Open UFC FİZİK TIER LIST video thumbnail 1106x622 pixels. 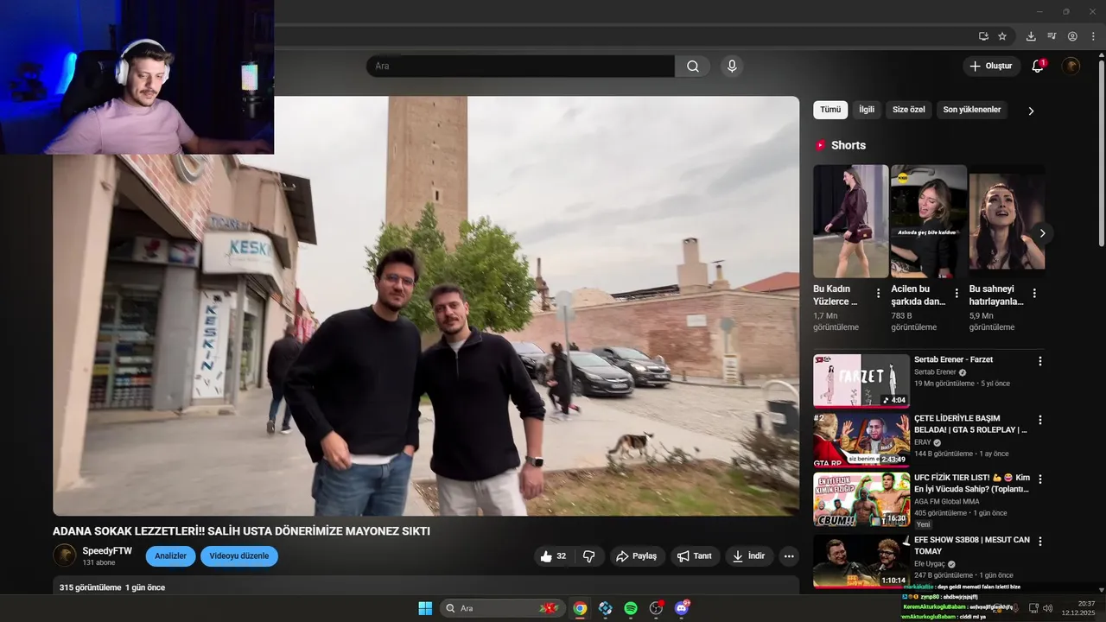point(861,499)
